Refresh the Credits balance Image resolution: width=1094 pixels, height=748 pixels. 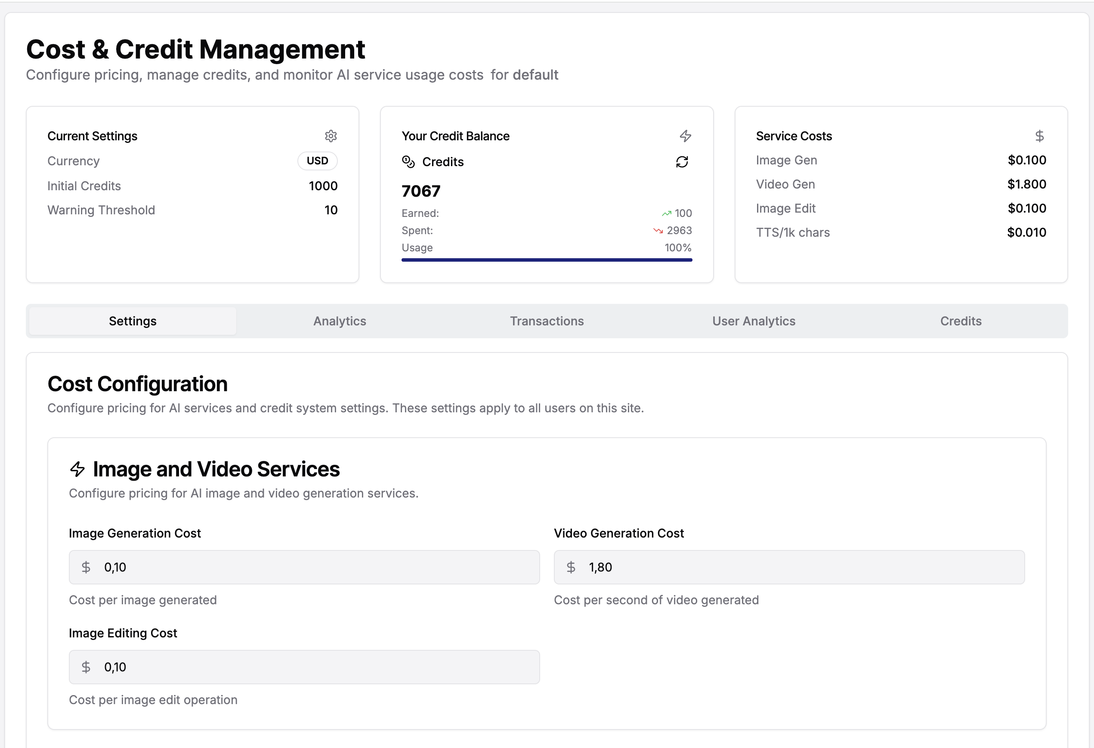pyautogui.click(x=683, y=161)
